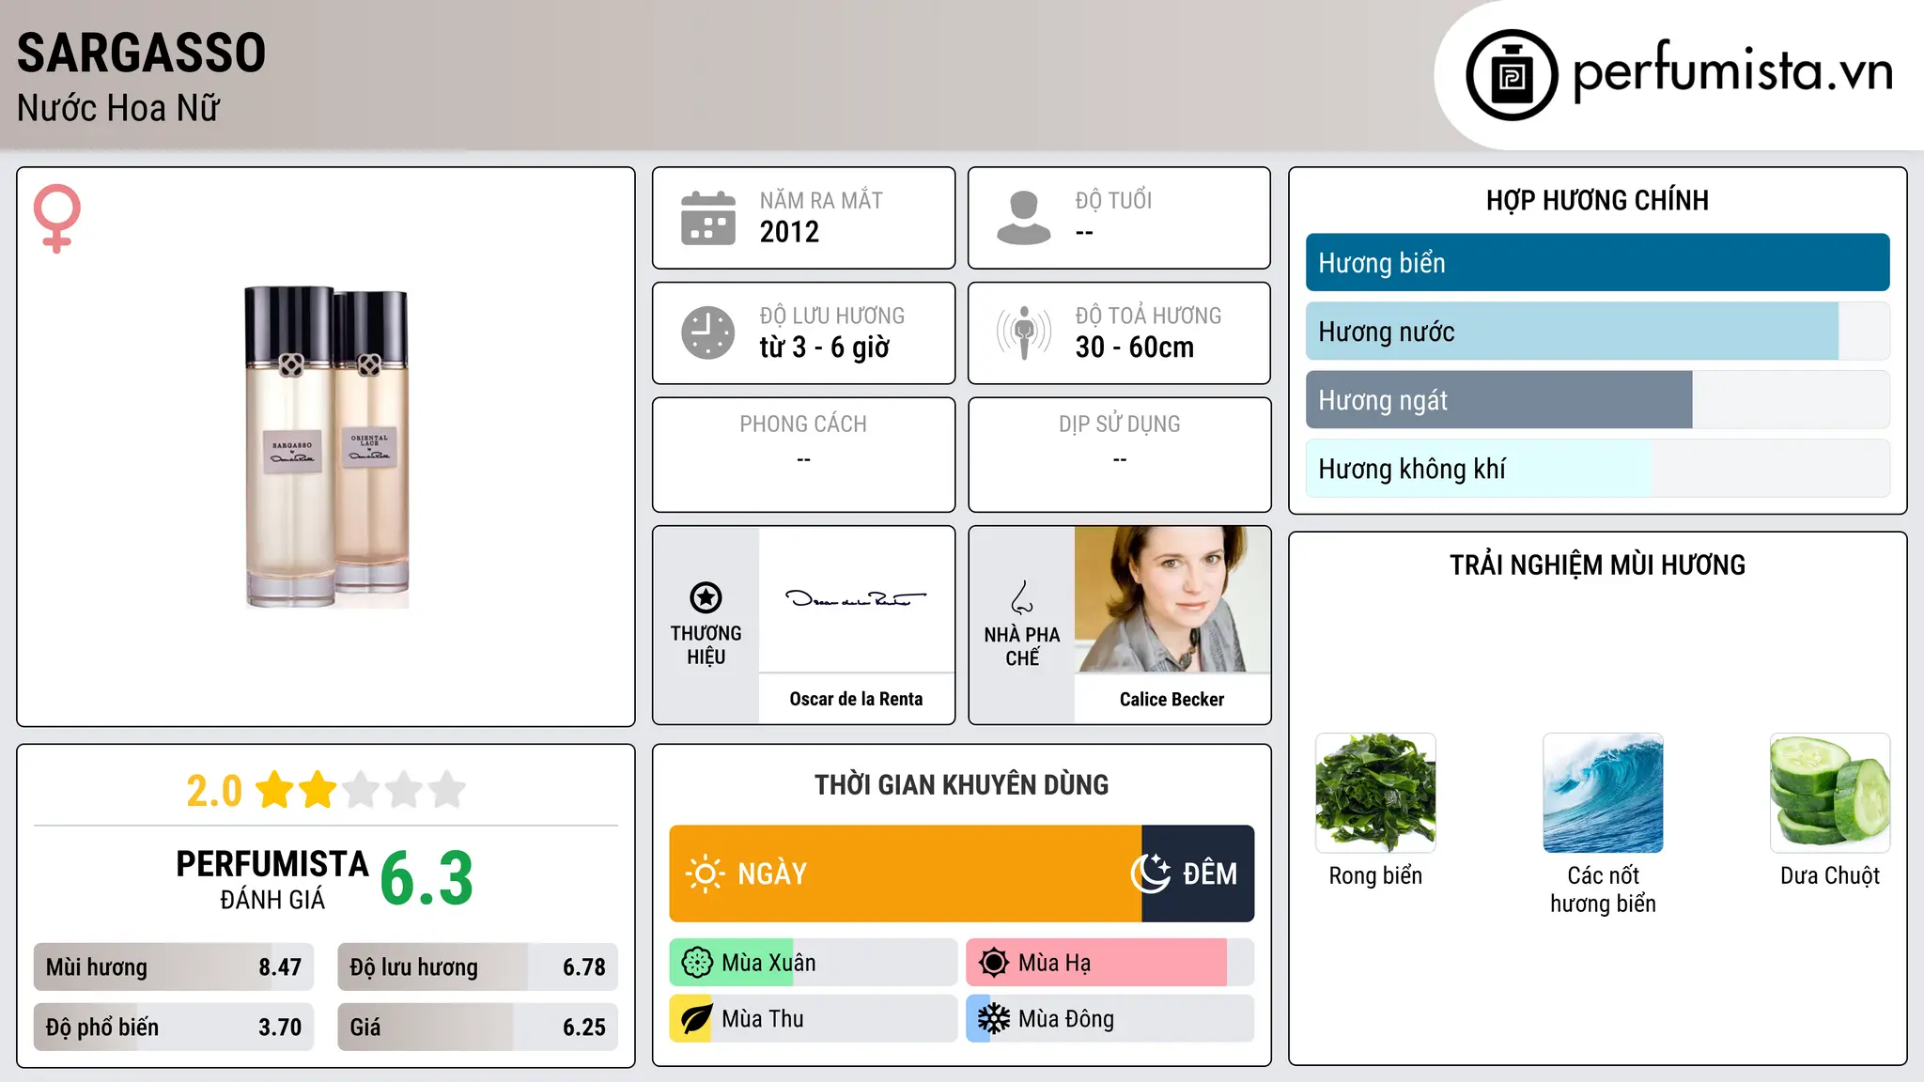Click the Rong biển note label

coord(1375,875)
